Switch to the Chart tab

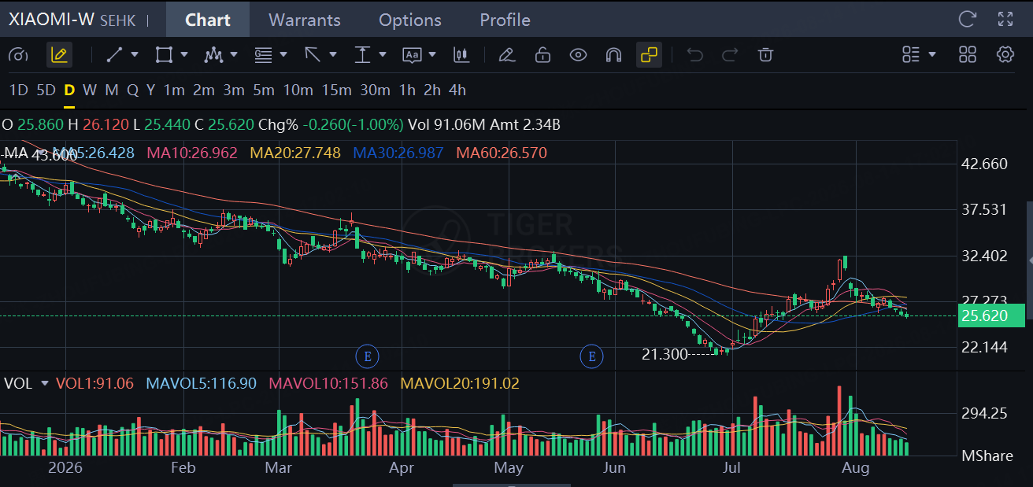[208, 20]
